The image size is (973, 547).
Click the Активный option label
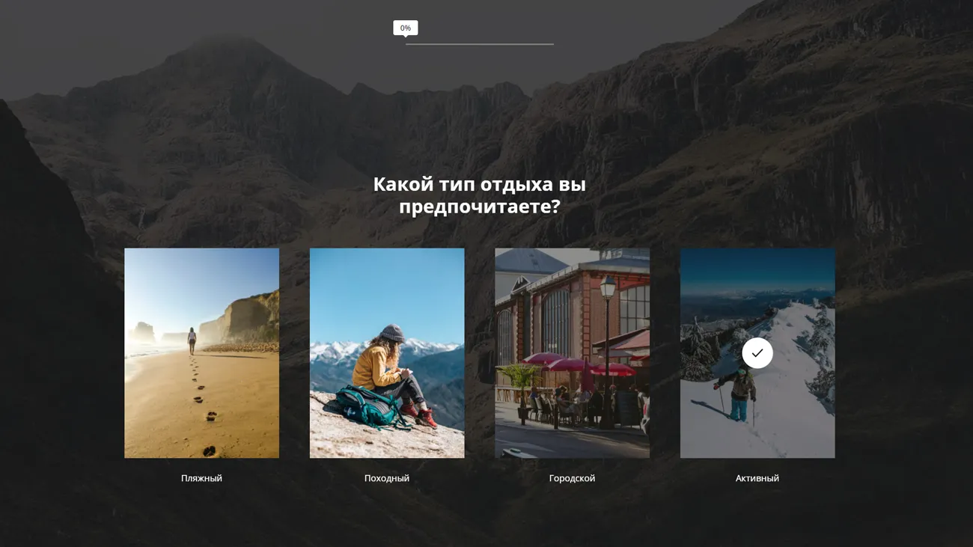coord(757,478)
